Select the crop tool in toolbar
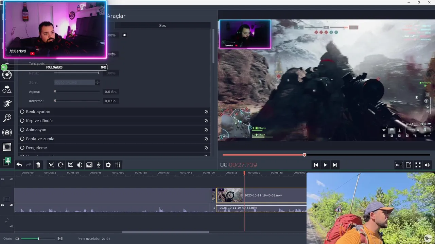The width and height of the screenshot is (435, 244). pyautogui.click(x=70, y=165)
